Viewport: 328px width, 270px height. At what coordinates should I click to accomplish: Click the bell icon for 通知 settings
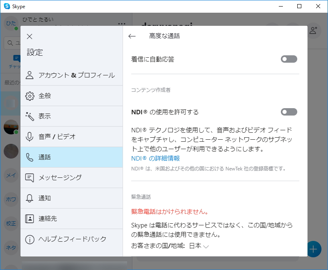point(29,198)
